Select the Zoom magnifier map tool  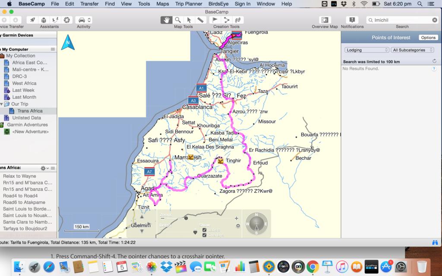[178, 20]
